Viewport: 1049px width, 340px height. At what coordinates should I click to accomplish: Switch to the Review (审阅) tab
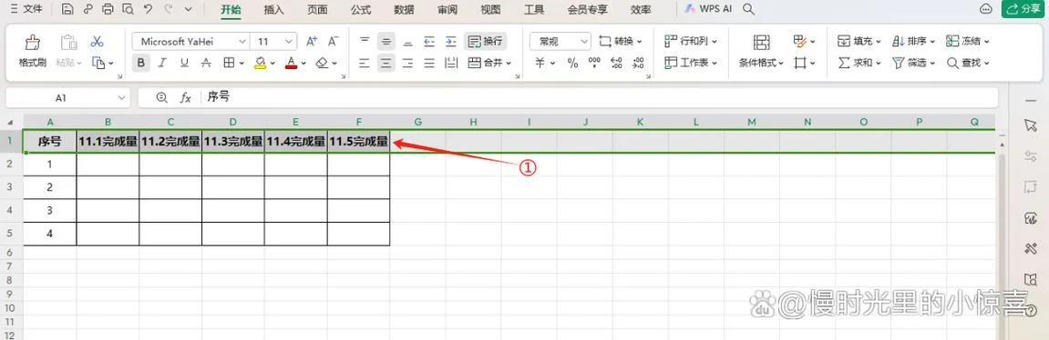pyautogui.click(x=447, y=10)
